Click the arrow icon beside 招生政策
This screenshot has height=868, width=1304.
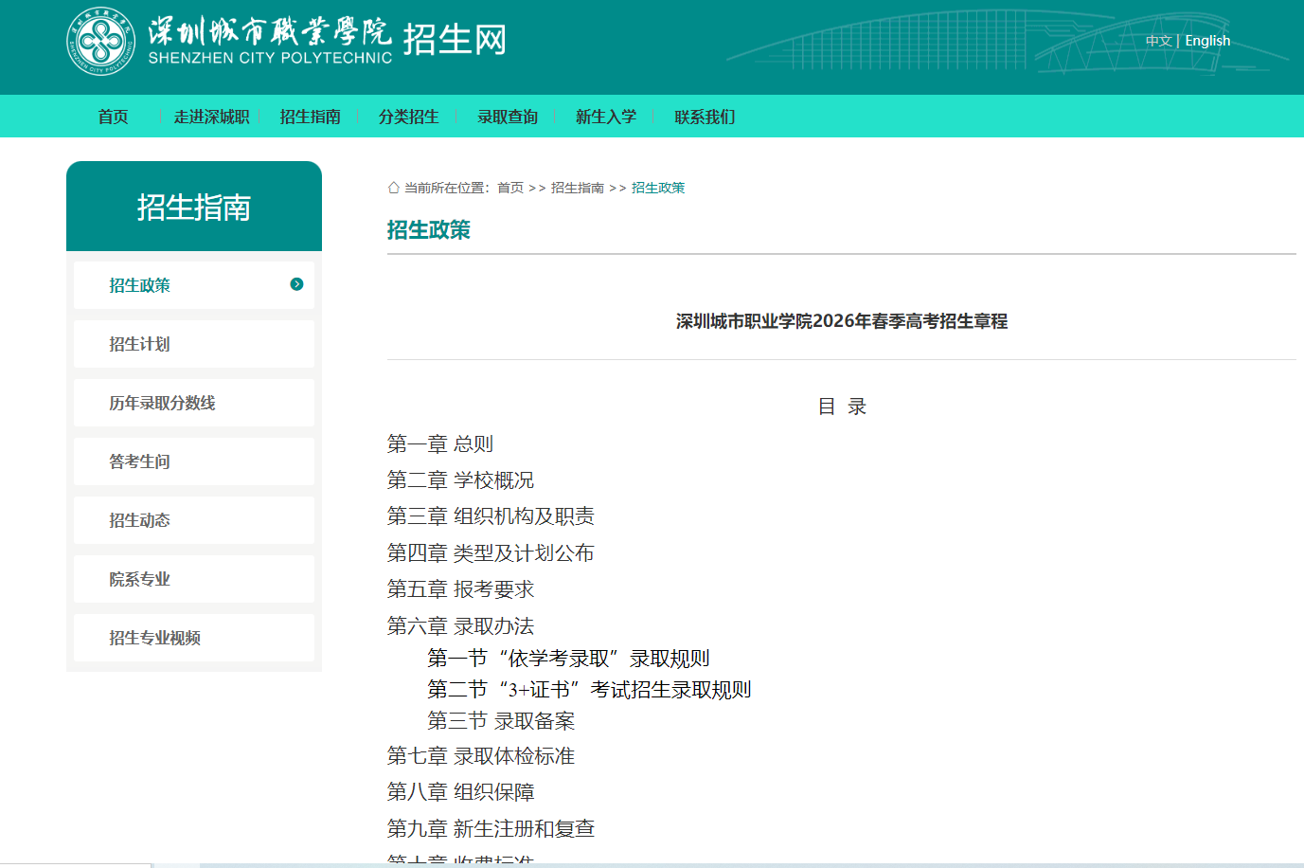296,283
